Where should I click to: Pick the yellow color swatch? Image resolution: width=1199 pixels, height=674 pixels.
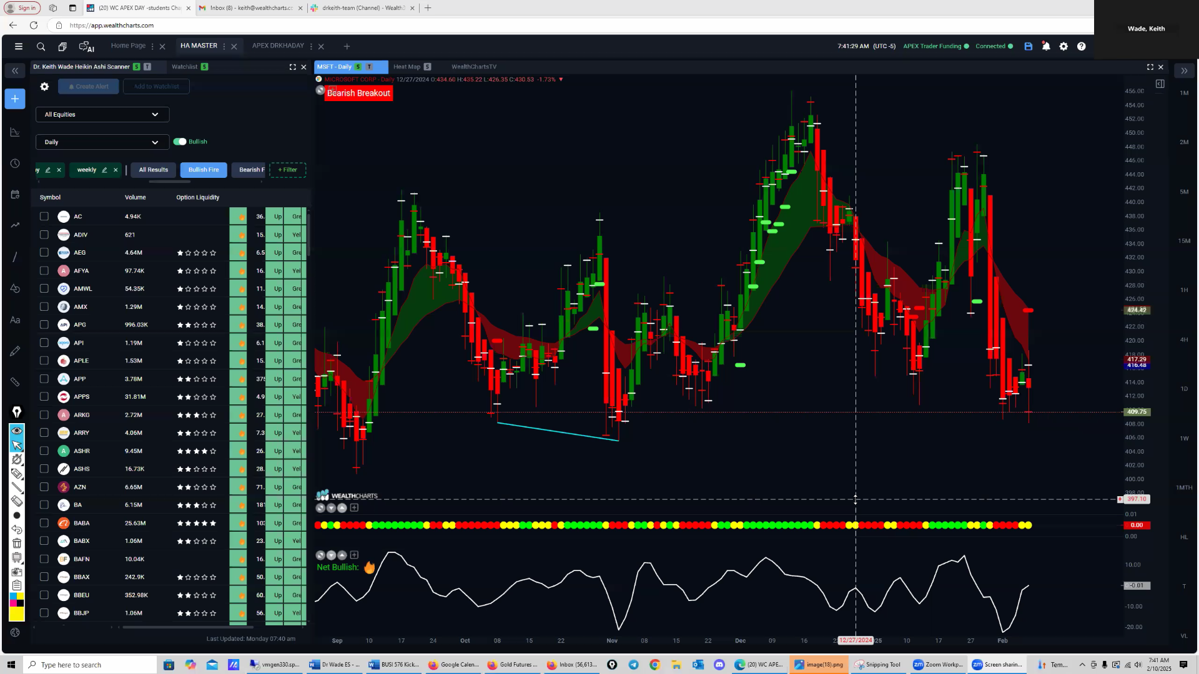[x=17, y=615]
